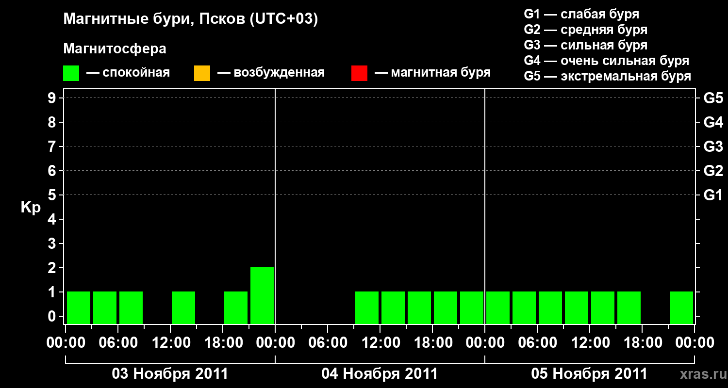
Task: Click the right-axis 'G3' tick label
Action: point(713,146)
